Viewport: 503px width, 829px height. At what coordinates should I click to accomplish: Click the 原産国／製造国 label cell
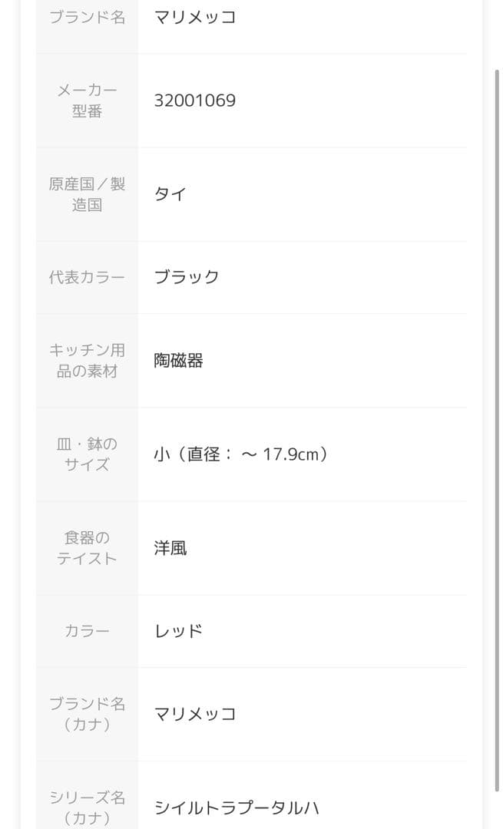[87, 194]
